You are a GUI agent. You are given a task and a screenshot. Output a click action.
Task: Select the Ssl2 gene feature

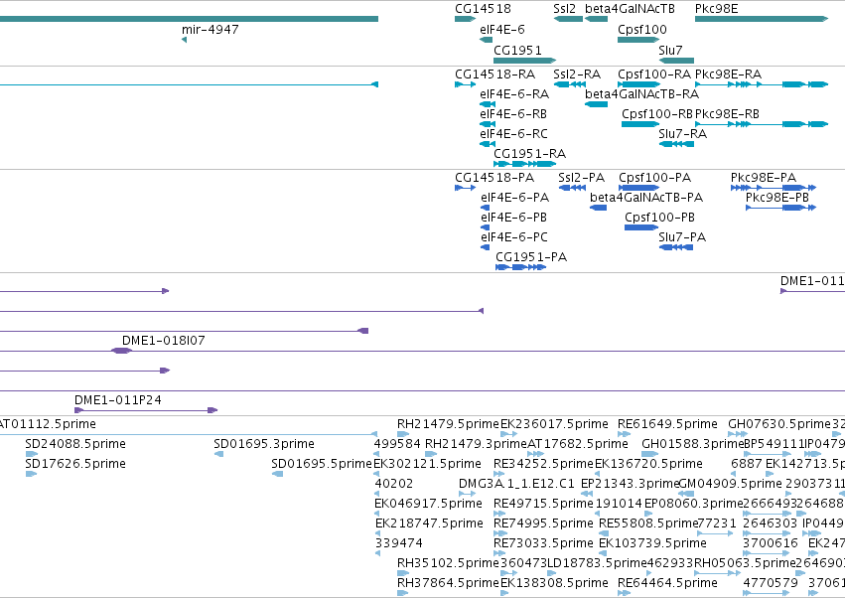[568, 19]
